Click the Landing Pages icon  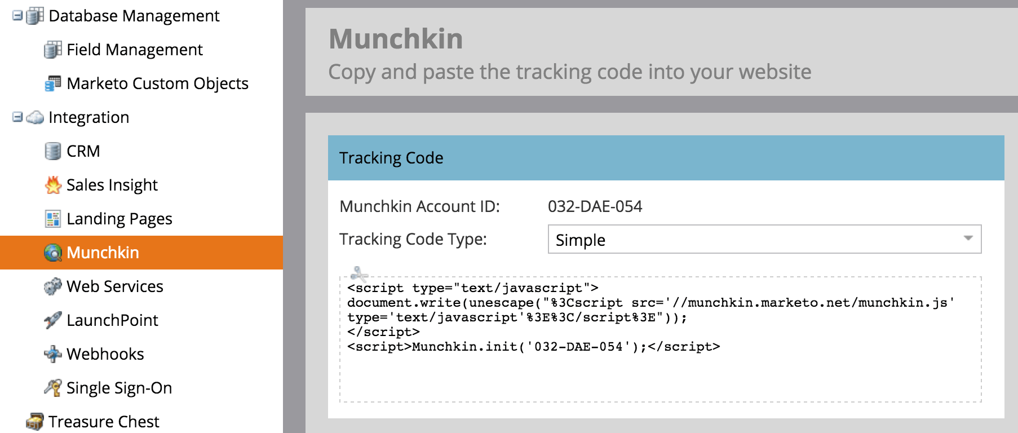[x=52, y=219]
